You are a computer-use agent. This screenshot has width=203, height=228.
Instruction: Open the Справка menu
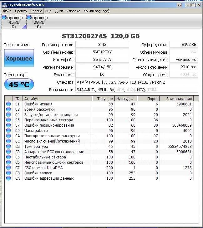74,11
